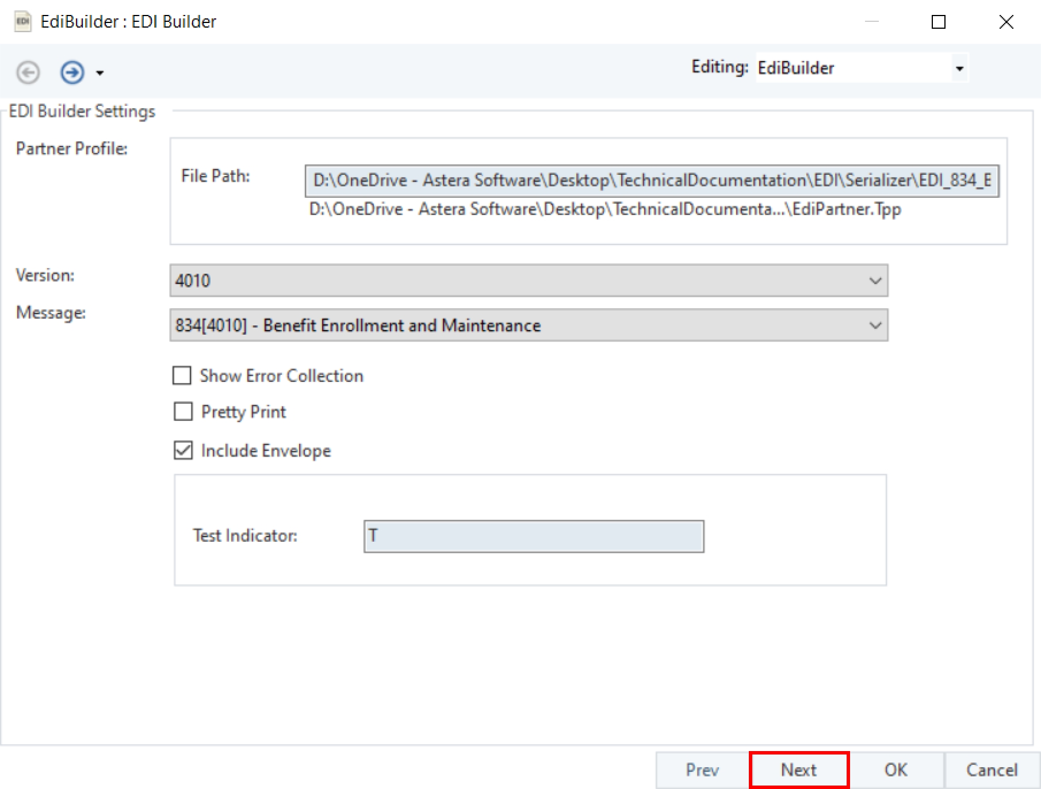1041x789 pixels.
Task: Minimize the EdiBuilder window
Action: (872, 22)
